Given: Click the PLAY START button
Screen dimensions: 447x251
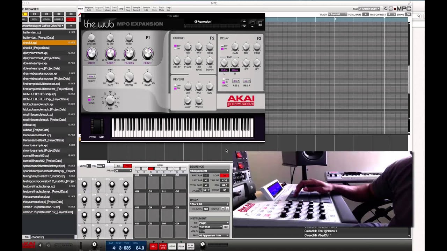Looking at the screenshot, I should (191, 246).
